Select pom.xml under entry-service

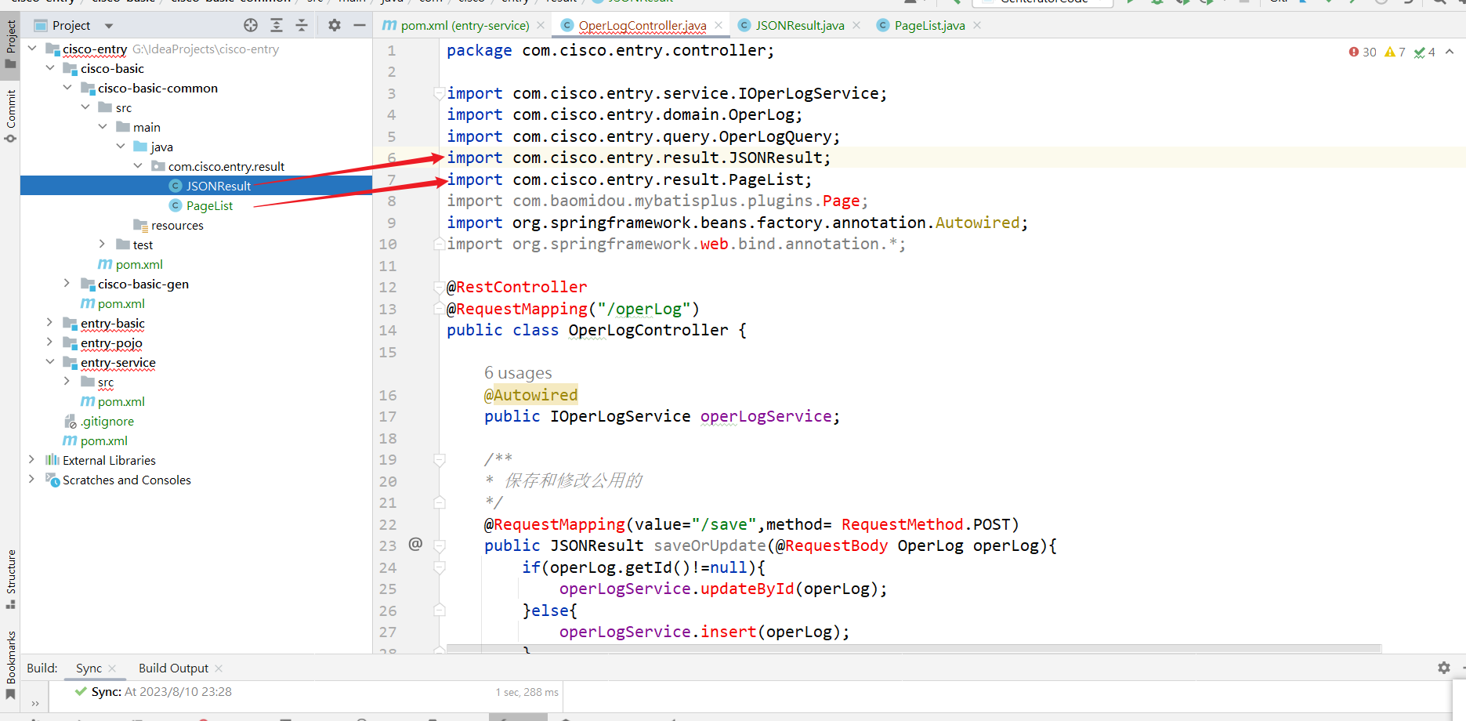tap(121, 401)
